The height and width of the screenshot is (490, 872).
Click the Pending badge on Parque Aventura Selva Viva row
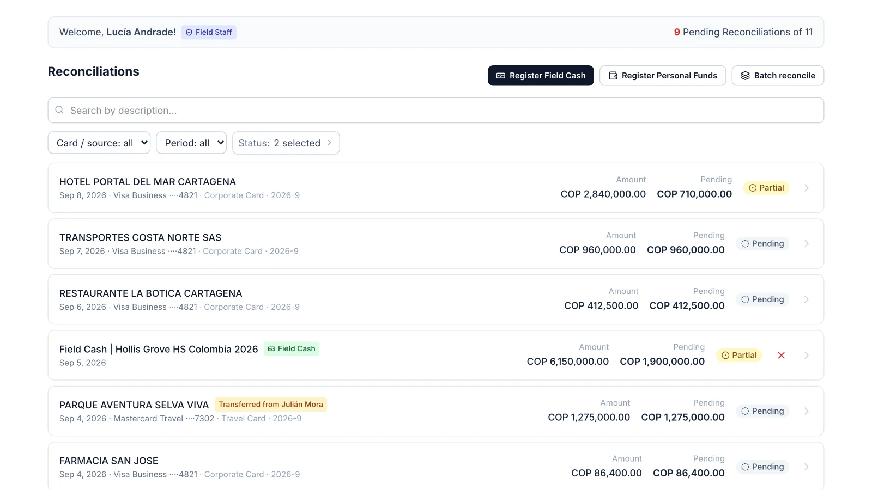point(762,411)
